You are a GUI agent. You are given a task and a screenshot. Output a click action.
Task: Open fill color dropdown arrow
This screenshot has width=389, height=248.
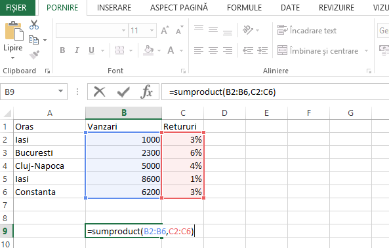point(159,51)
